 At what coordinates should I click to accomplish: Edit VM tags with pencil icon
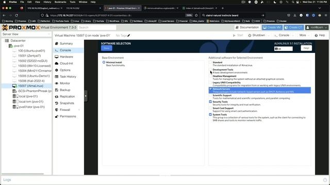[128, 35]
